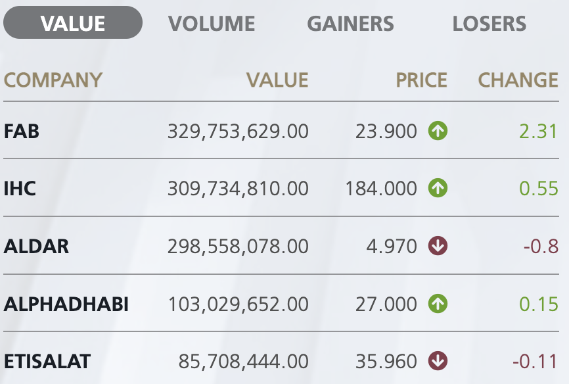Image resolution: width=569 pixels, height=384 pixels.
Task: Click the COMPANY column header
Action: [x=53, y=80]
